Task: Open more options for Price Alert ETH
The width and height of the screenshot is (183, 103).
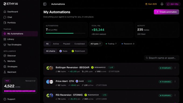Action: pyautogui.click(x=175, y=81)
